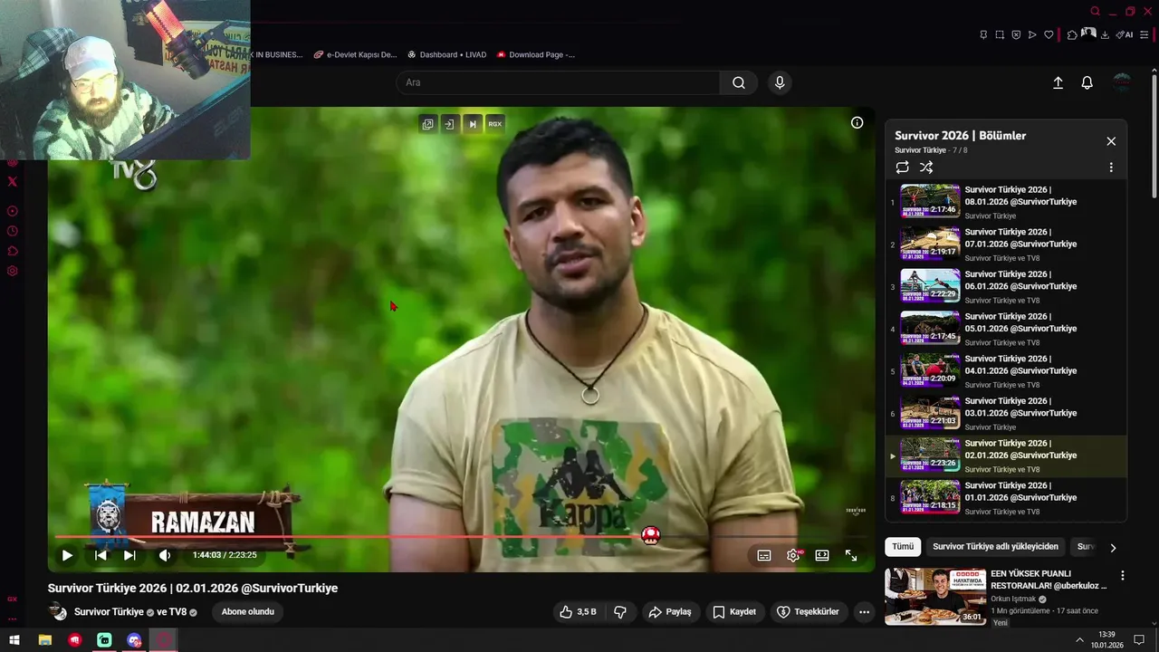Open Survivor Türkiye channel avatar

(58, 612)
